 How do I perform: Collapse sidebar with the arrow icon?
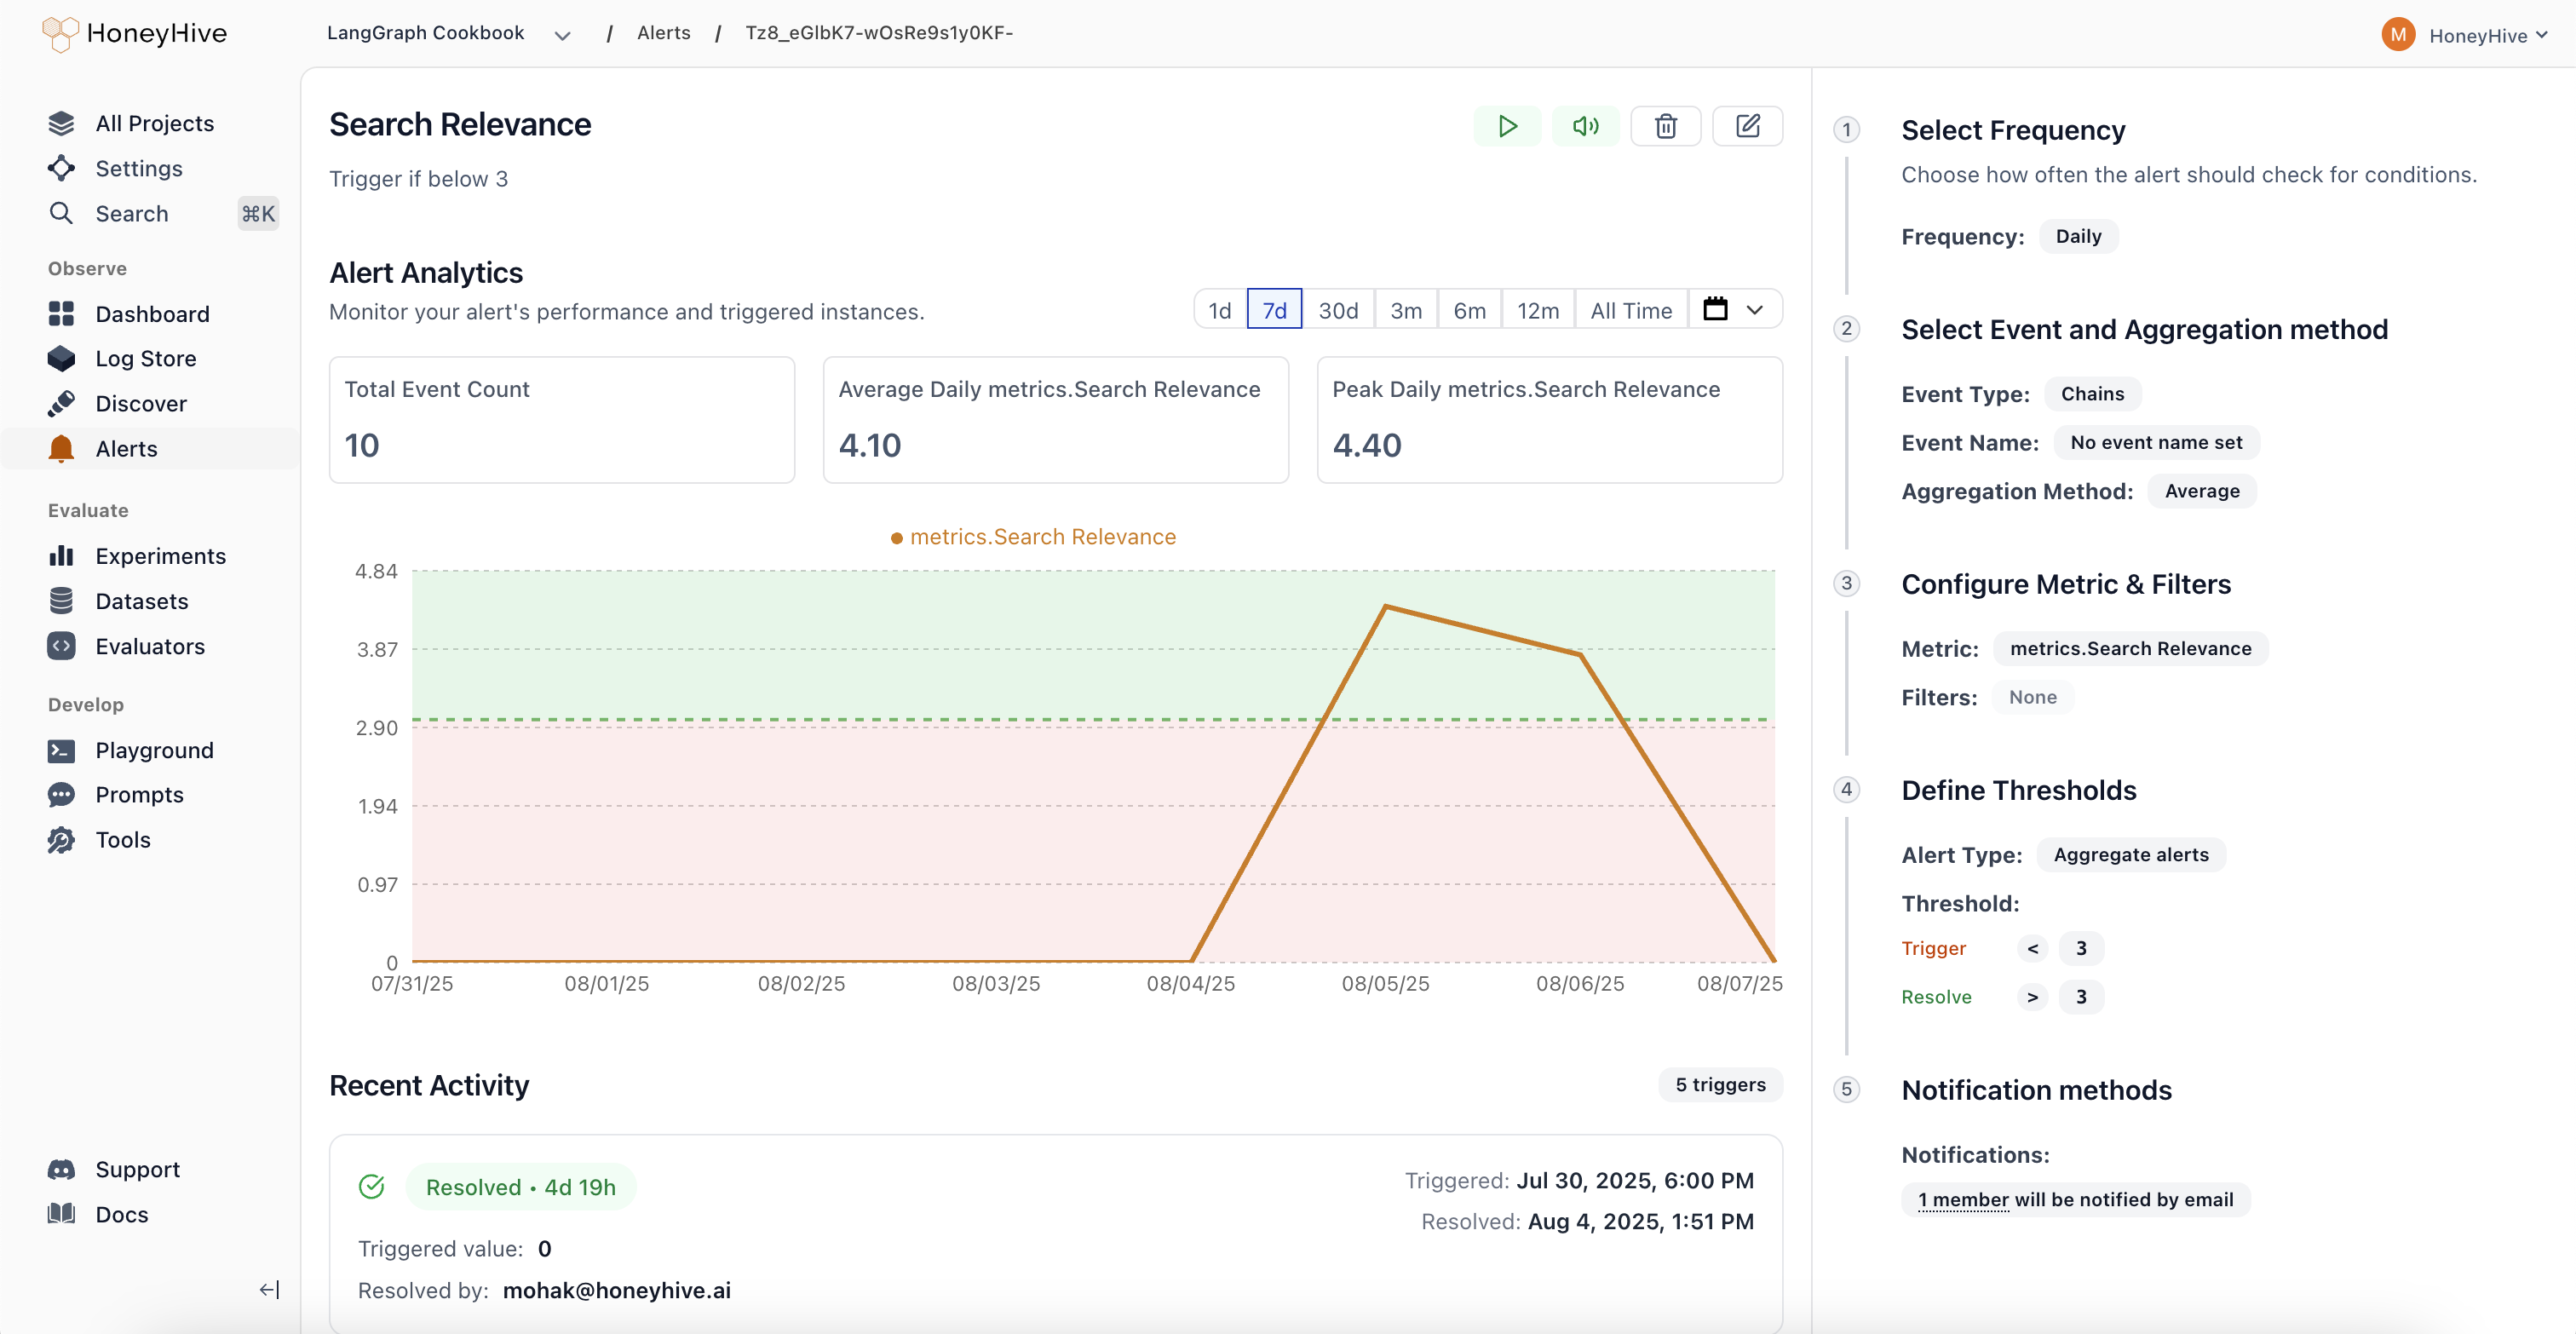click(269, 1289)
